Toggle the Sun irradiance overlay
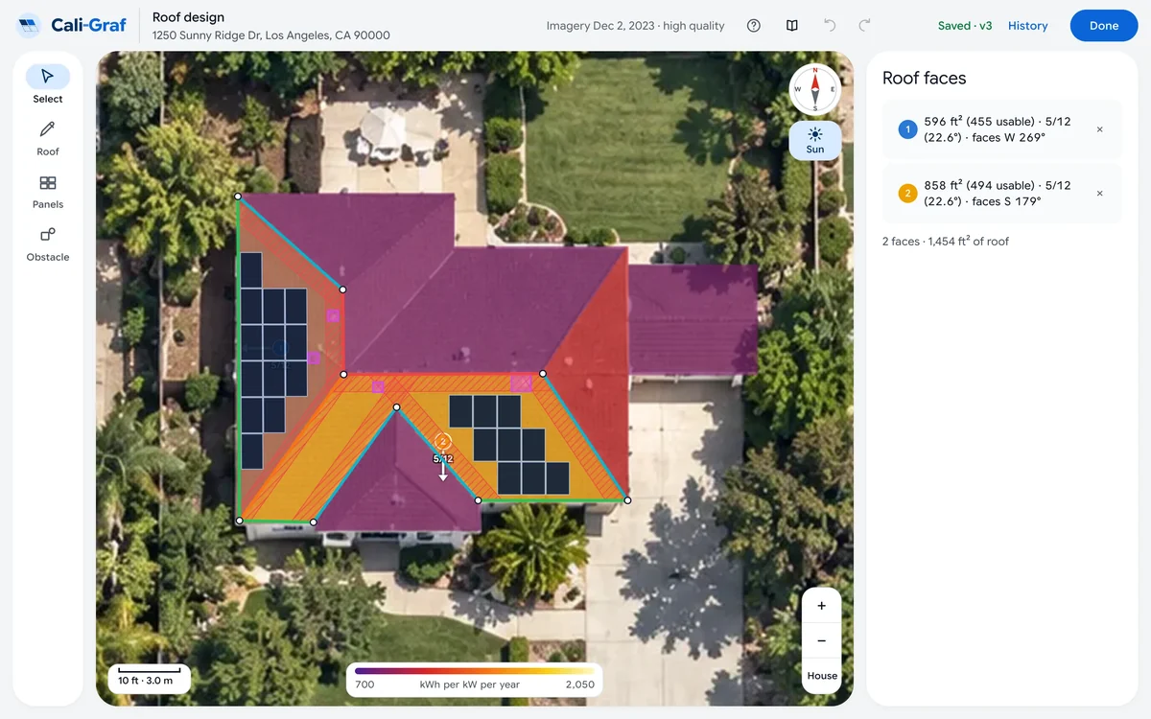The height and width of the screenshot is (719, 1151). (x=815, y=140)
